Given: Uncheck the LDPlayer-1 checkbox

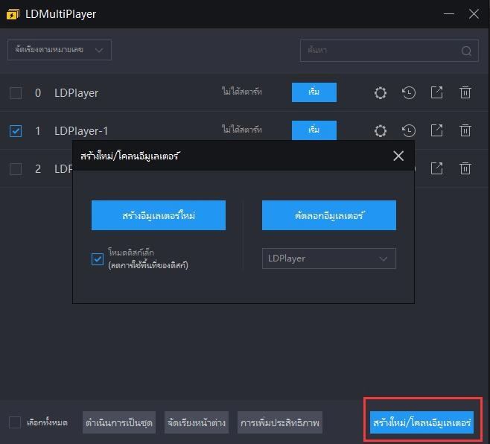Looking at the screenshot, I should coord(16,131).
